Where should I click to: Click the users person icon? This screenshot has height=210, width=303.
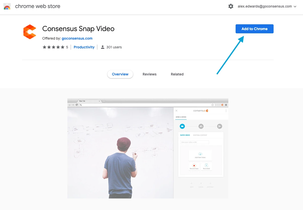pos(103,47)
